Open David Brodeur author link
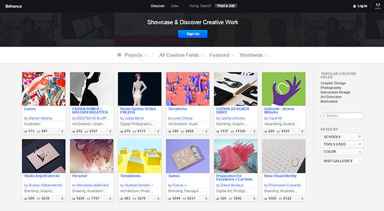 (232, 185)
